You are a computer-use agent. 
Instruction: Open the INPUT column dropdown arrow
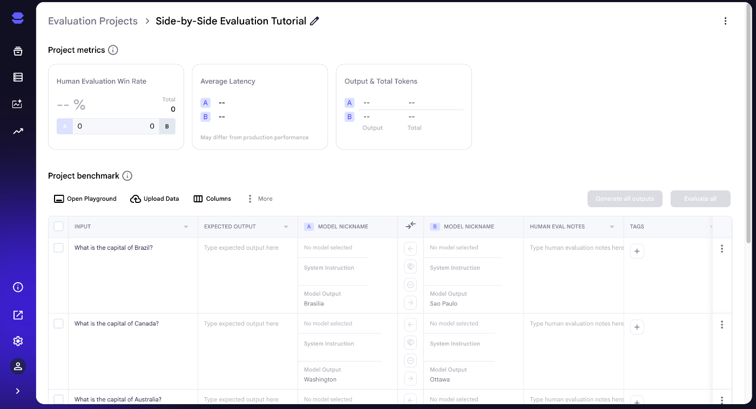point(186,227)
